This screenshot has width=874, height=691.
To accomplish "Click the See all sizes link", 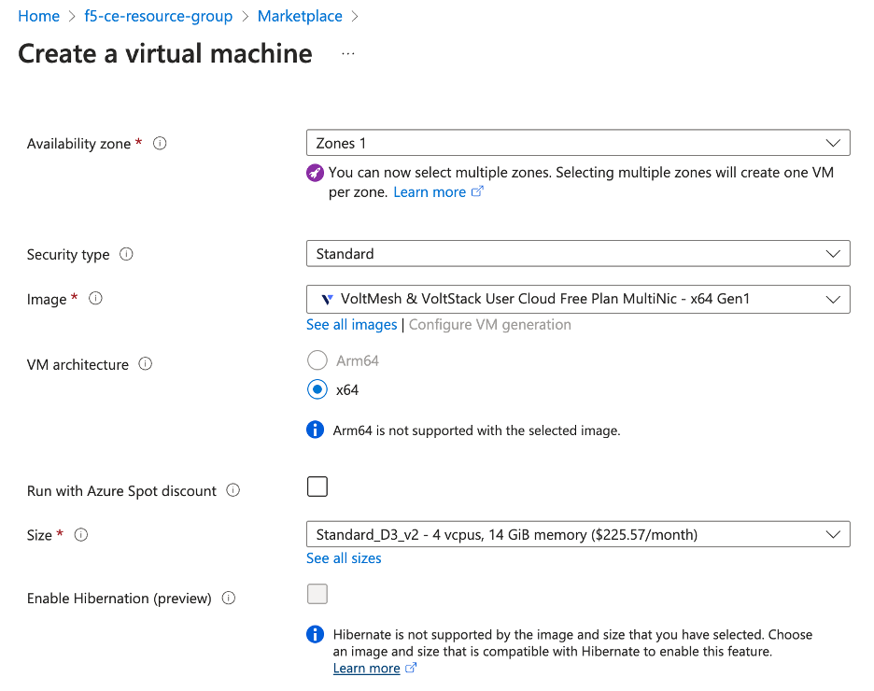I will pos(343,557).
